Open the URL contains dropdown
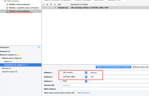 pyautogui.click(x=74, y=72)
